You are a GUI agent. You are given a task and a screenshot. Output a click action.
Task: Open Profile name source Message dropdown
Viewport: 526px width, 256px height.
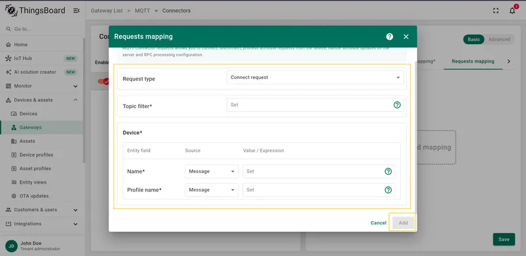click(212, 190)
